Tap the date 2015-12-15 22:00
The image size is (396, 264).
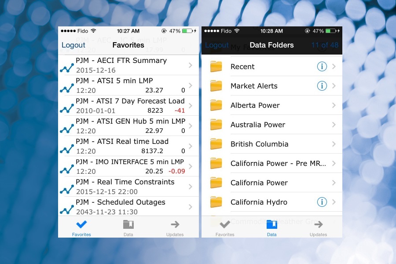107,191
